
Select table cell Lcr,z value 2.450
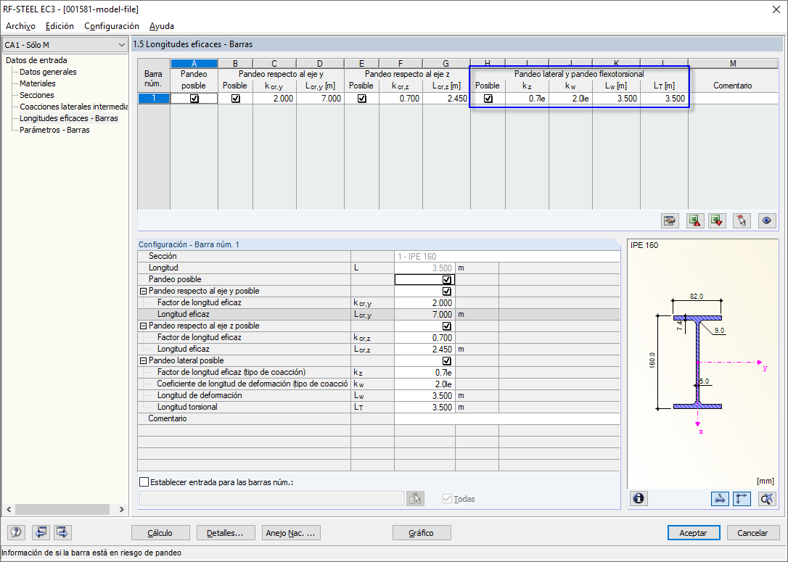tap(446, 99)
